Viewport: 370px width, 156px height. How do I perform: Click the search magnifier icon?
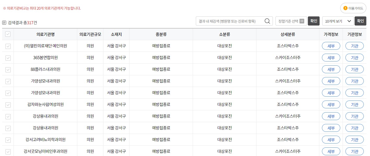tap(267, 21)
